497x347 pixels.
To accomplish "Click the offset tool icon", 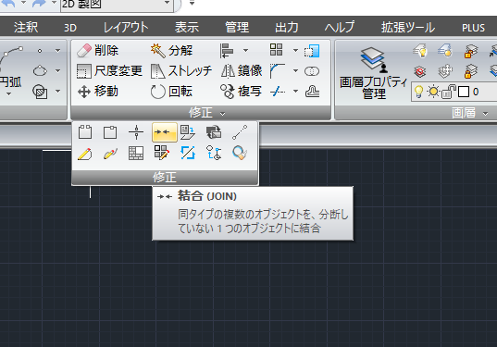I will 313,92.
